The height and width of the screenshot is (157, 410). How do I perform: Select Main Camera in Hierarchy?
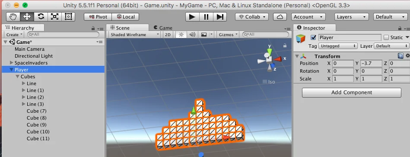[29, 49]
